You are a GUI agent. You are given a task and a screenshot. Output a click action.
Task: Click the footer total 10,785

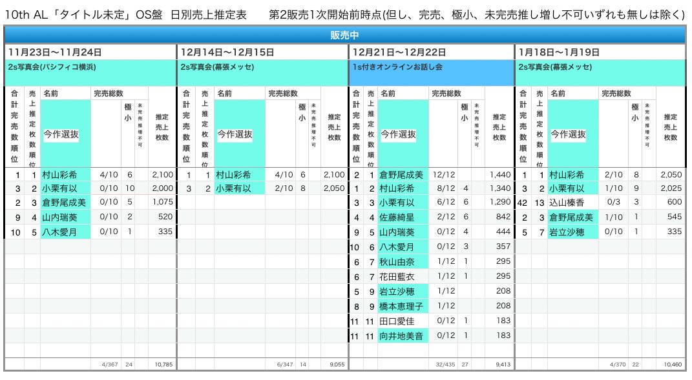coord(163,365)
